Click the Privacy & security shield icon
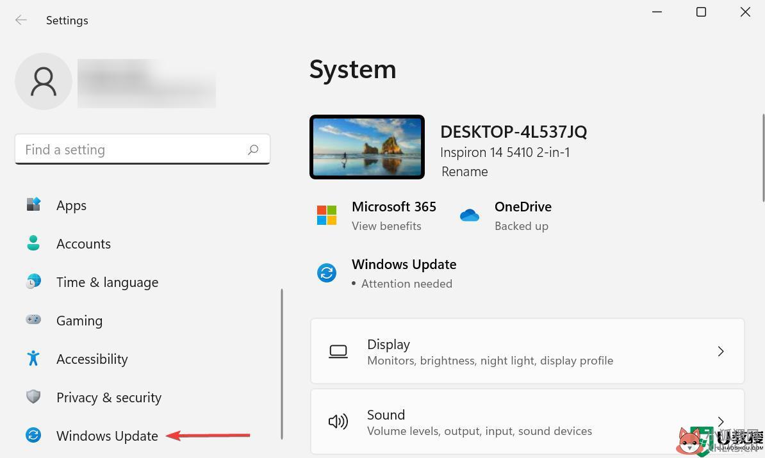The image size is (765, 458). (33, 397)
